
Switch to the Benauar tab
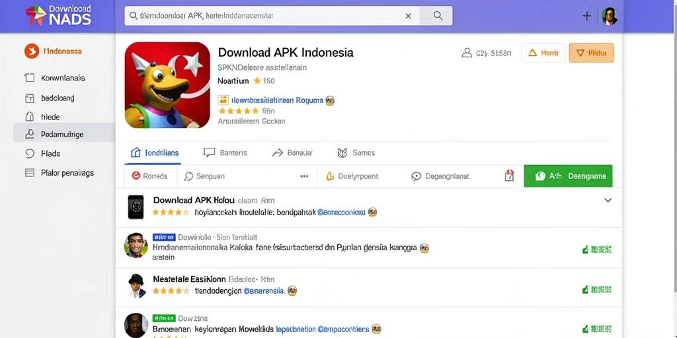pyautogui.click(x=292, y=152)
